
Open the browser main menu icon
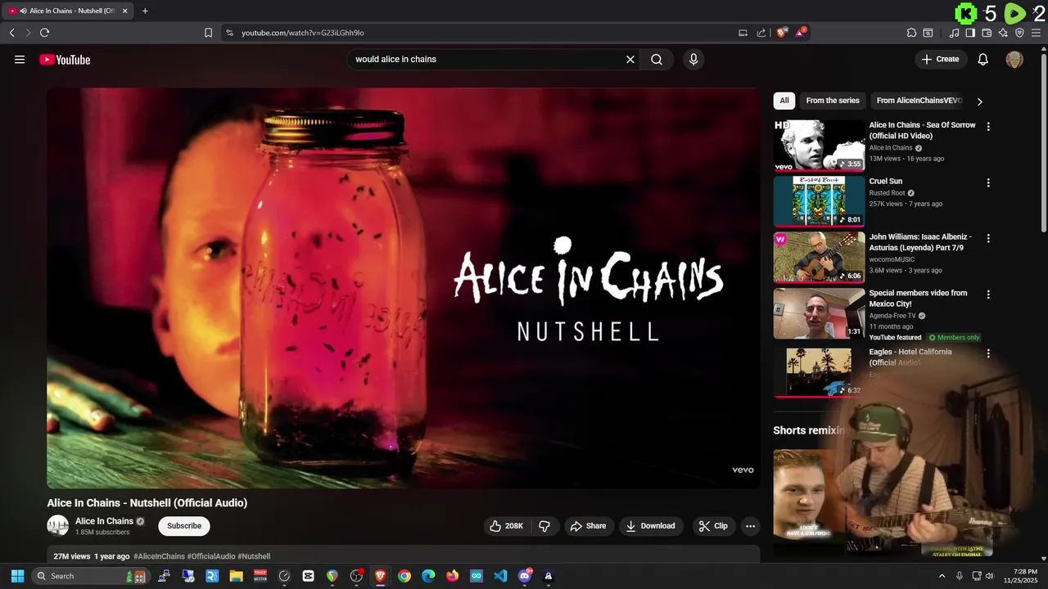[x=1036, y=33]
